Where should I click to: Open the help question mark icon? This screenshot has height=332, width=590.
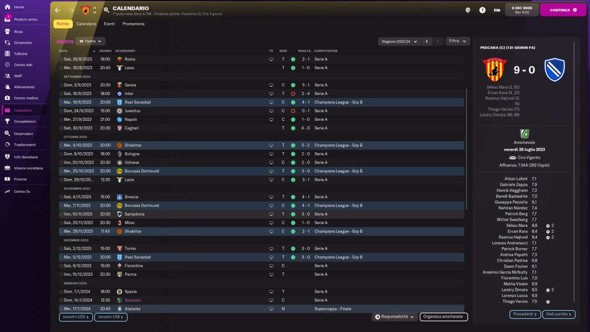tap(482, 10)
